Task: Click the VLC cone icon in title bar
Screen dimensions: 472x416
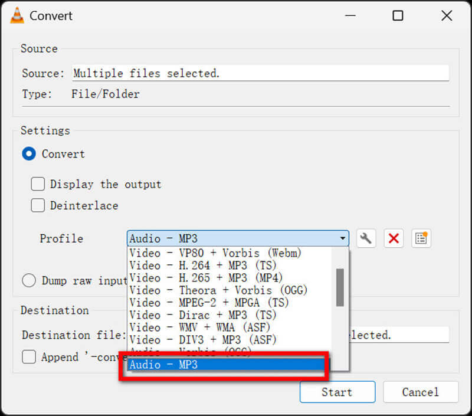Action: 17,15
